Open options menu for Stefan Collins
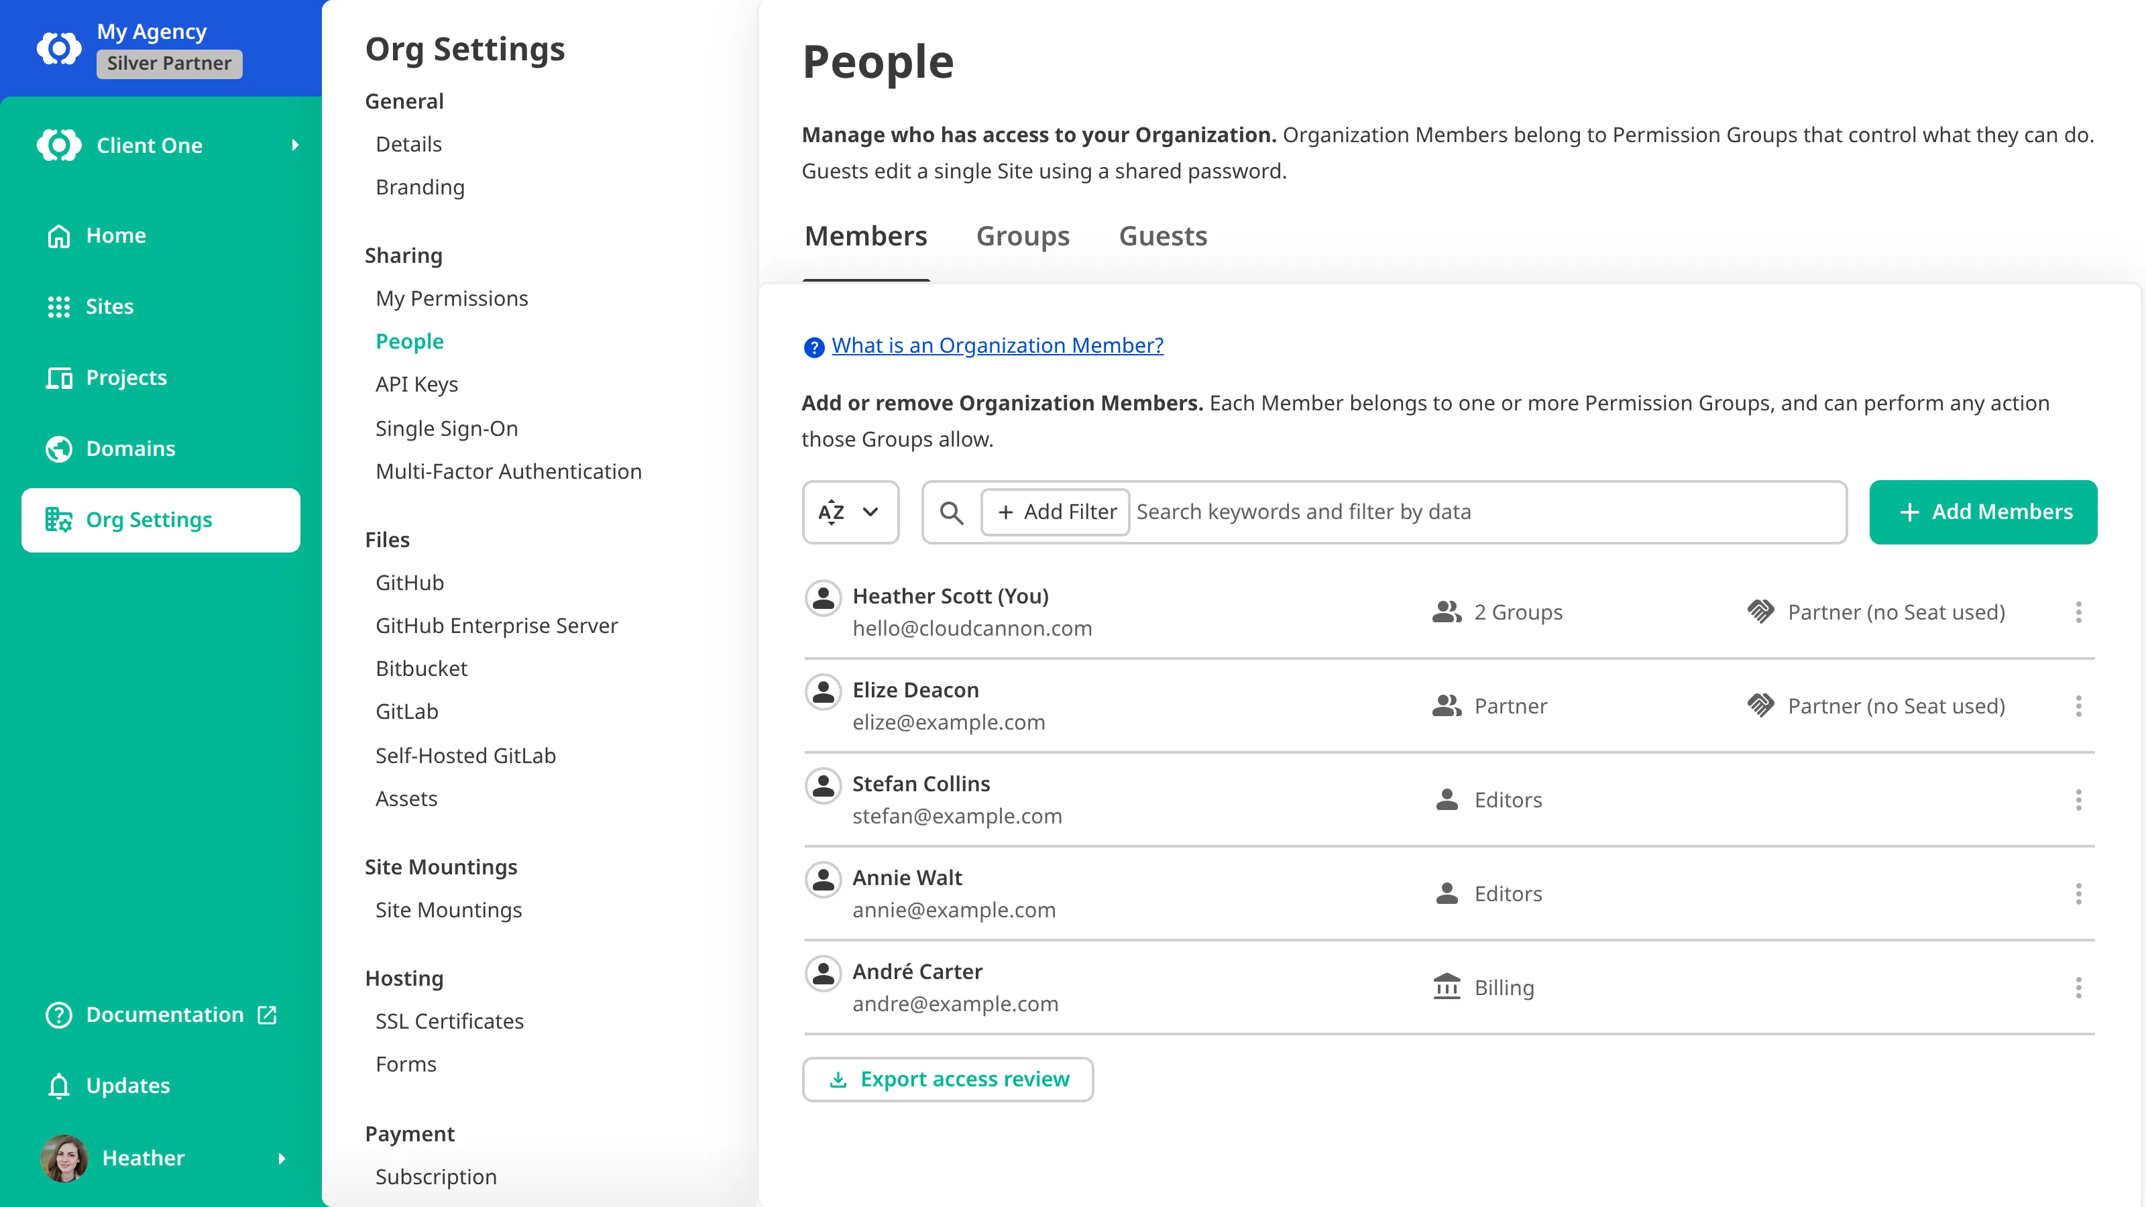 [x=2078, y=800]
